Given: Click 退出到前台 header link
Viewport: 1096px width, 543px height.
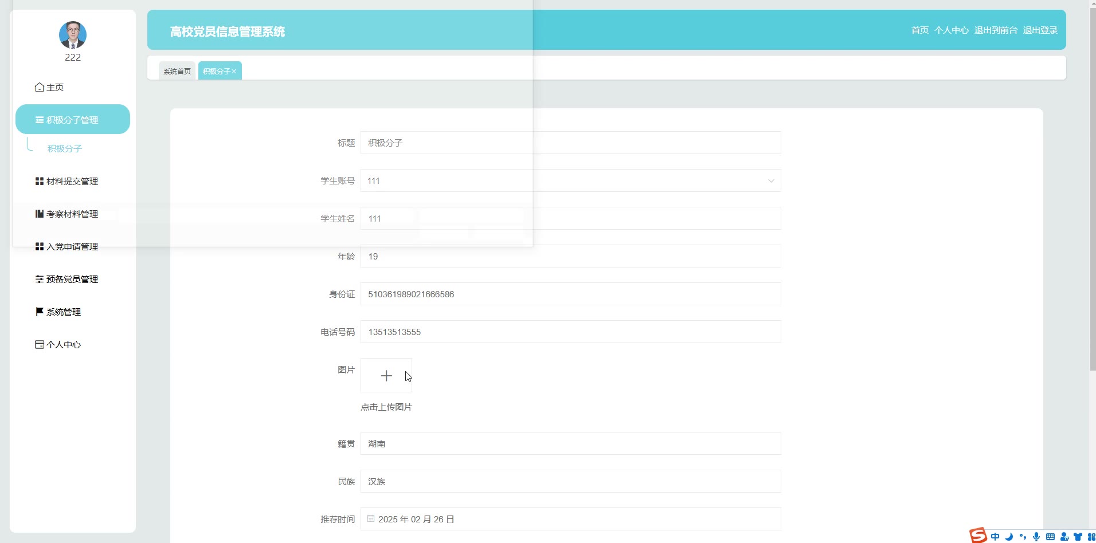Looking at the screenshot, I should [x=996, y=30].
